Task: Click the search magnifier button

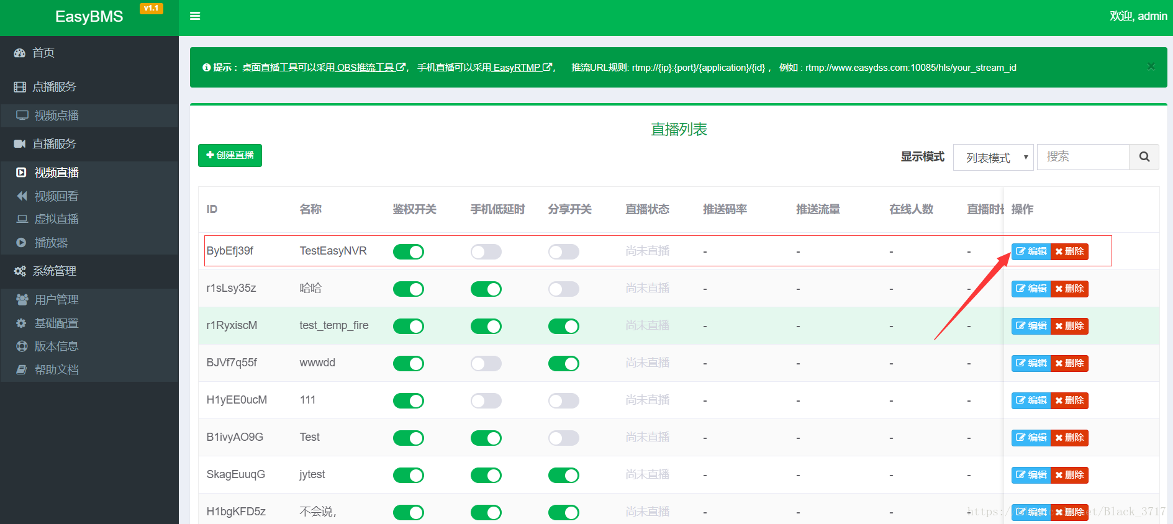Action: [1144, 157]
